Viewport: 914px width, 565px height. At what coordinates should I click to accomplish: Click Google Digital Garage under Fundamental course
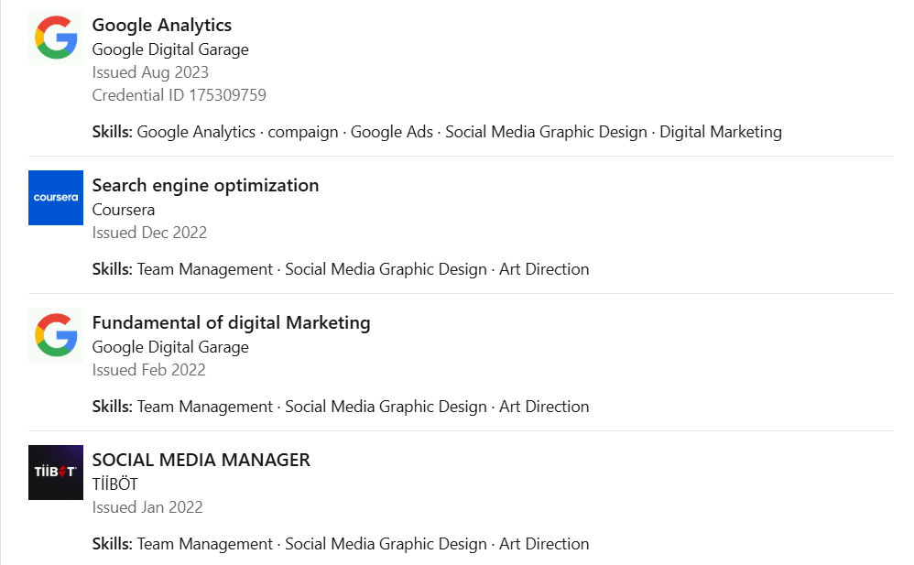tap(170, 347)
